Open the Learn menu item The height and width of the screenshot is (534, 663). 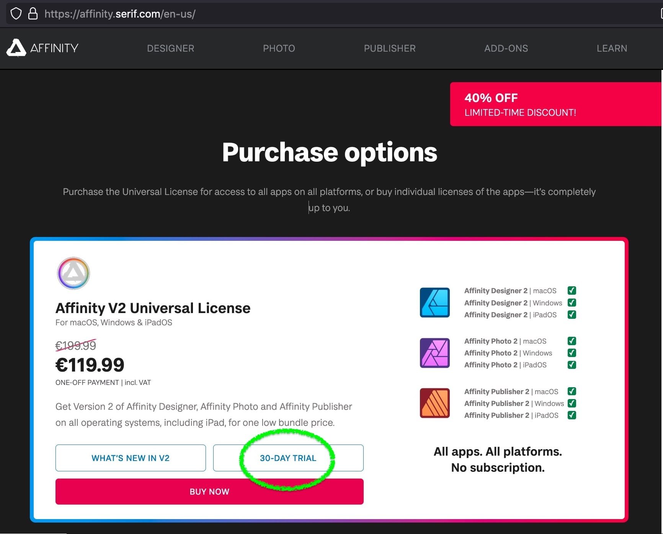(x=612, y=48)
